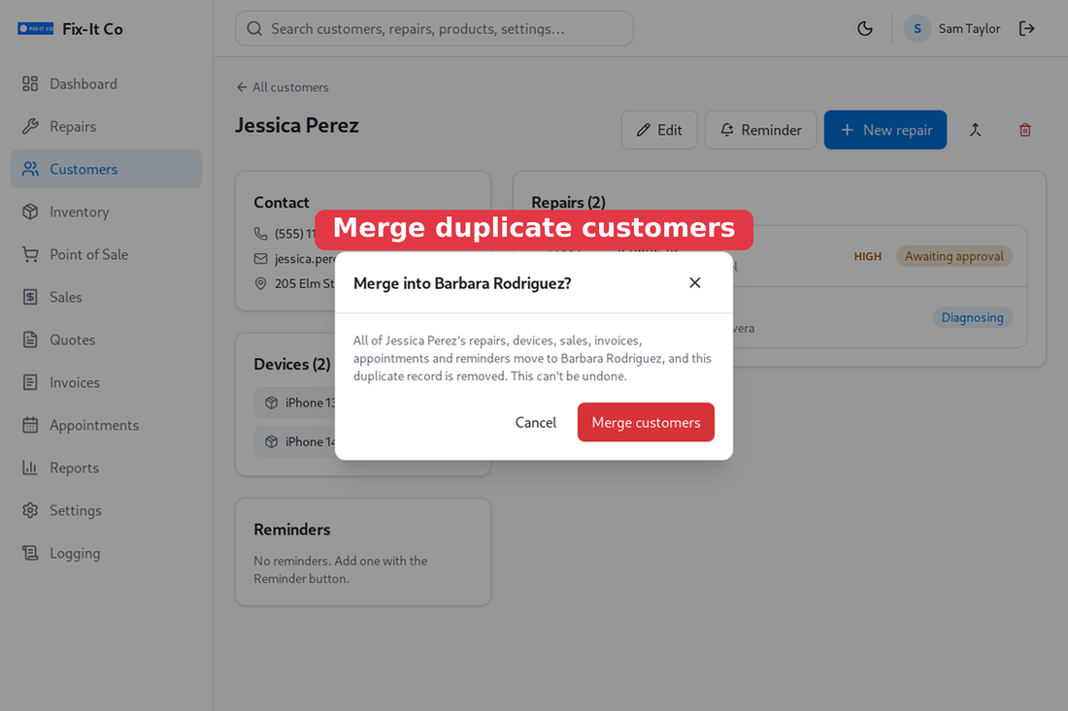Click the Reminders card heading

tap(292, 530)
